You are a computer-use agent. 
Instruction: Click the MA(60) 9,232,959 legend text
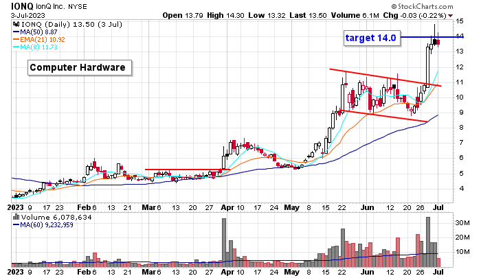47,225
